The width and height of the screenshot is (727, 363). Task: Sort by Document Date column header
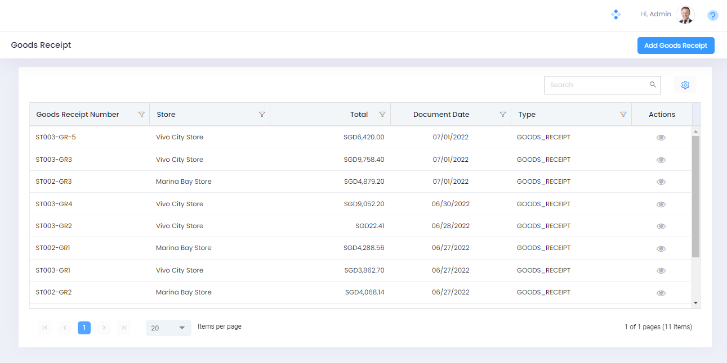coord(441,114)
